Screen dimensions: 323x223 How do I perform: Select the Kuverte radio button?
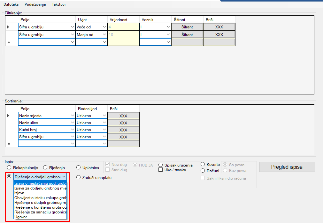pos(203,164)
